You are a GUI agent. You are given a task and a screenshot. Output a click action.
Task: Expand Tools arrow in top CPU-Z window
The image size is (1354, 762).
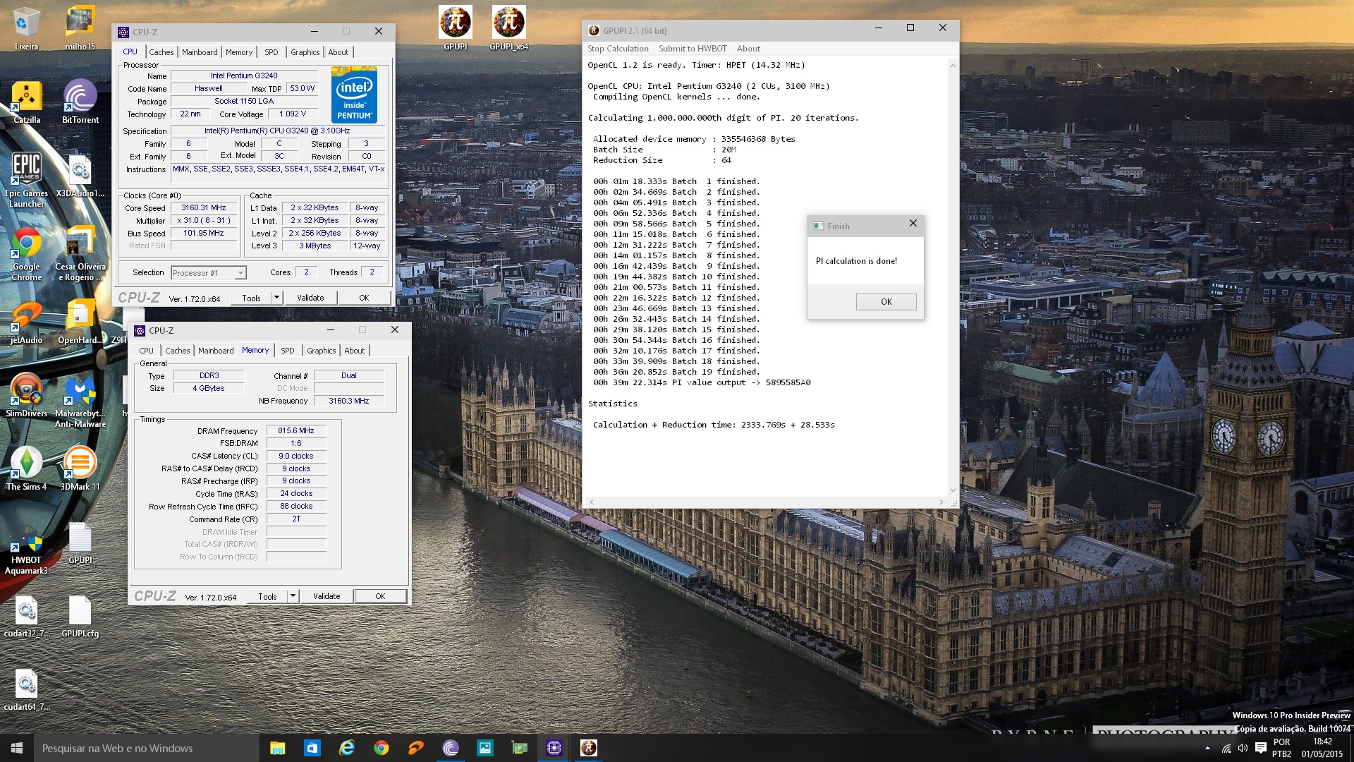pyautogui.click(x=276, y=298)
